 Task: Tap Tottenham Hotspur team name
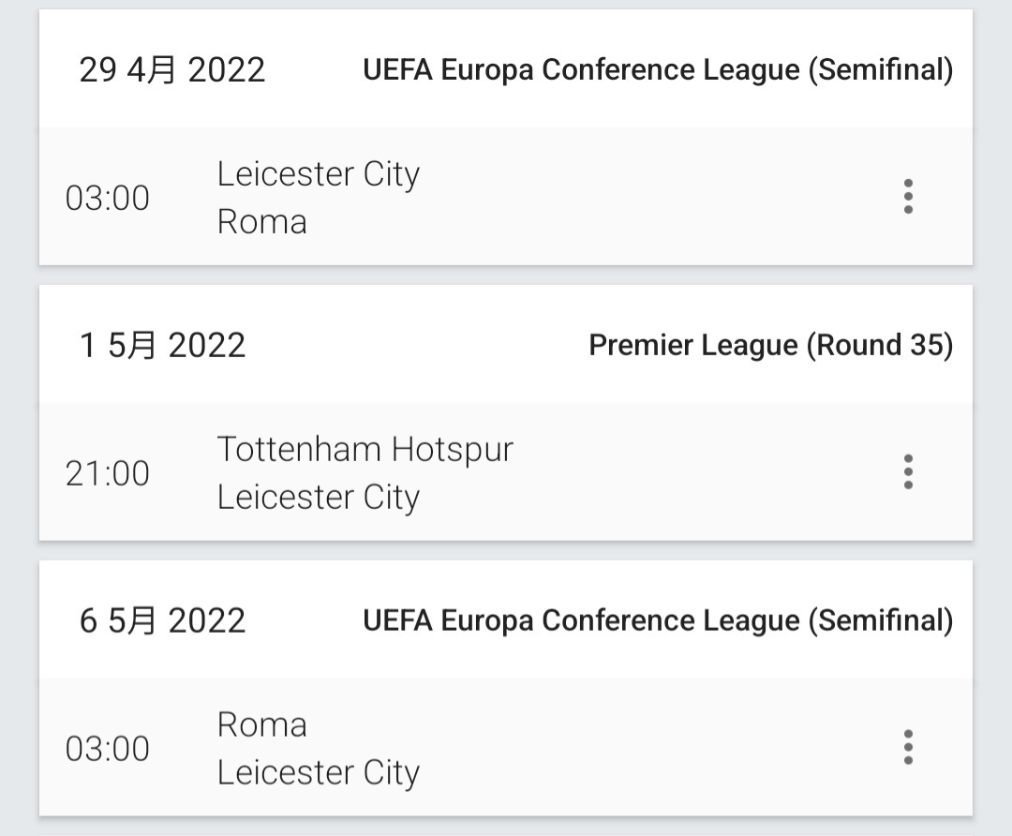tap(365, 449)
